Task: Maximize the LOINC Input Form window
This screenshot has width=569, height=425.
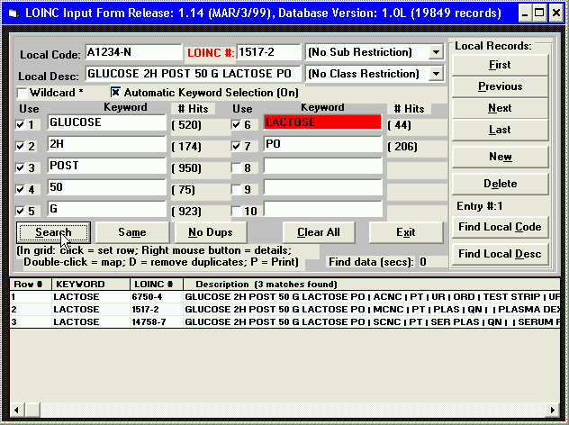Action: 539,14
